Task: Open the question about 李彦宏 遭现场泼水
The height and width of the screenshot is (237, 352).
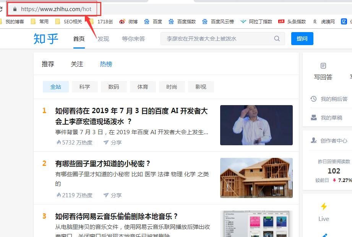Action: pos(131,116)
